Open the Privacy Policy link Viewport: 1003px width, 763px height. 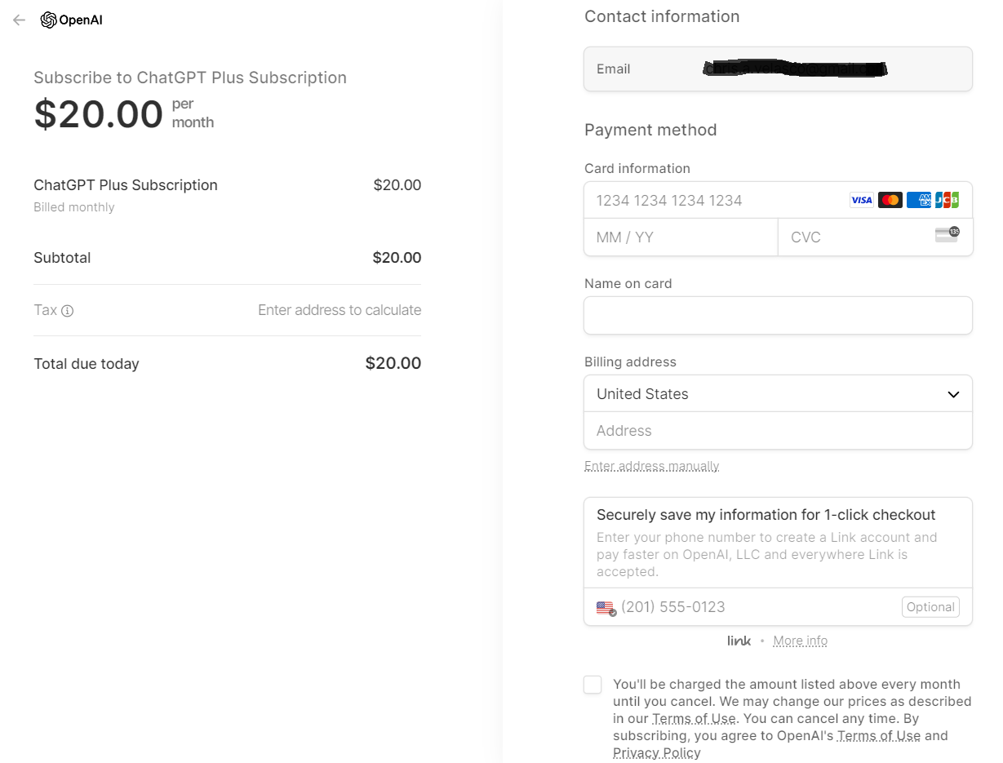tap(656, 752)
